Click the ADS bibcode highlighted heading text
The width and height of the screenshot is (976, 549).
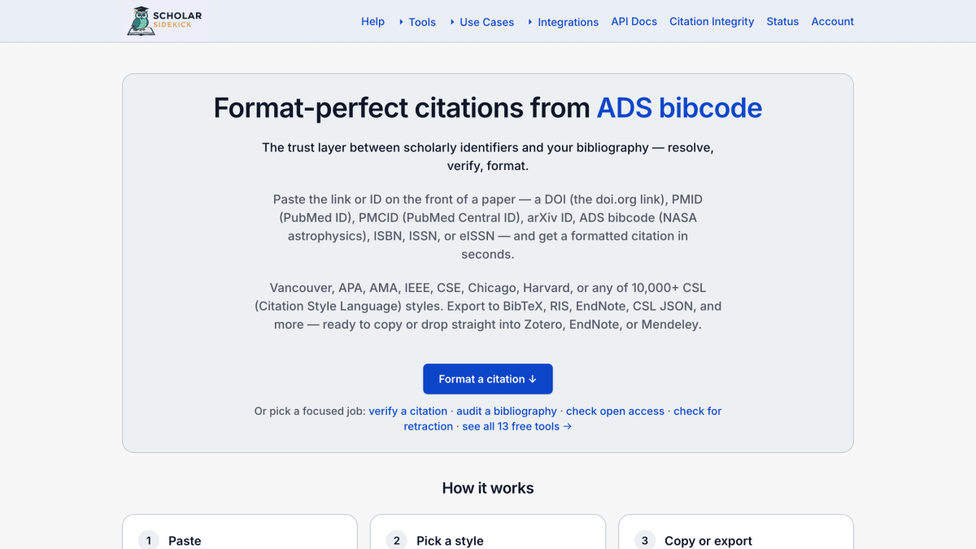click(x=679, y=107)
